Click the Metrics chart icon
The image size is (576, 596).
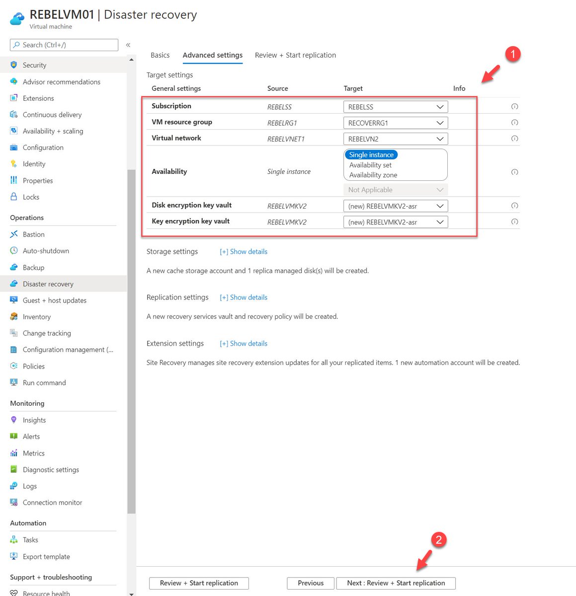point(14,453)
